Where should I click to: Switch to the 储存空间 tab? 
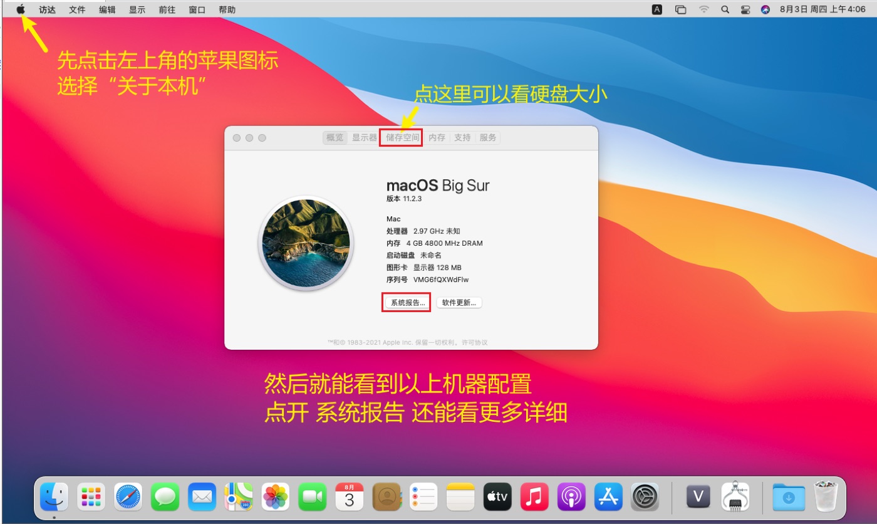pyautogui.click(x=403, y=138)
